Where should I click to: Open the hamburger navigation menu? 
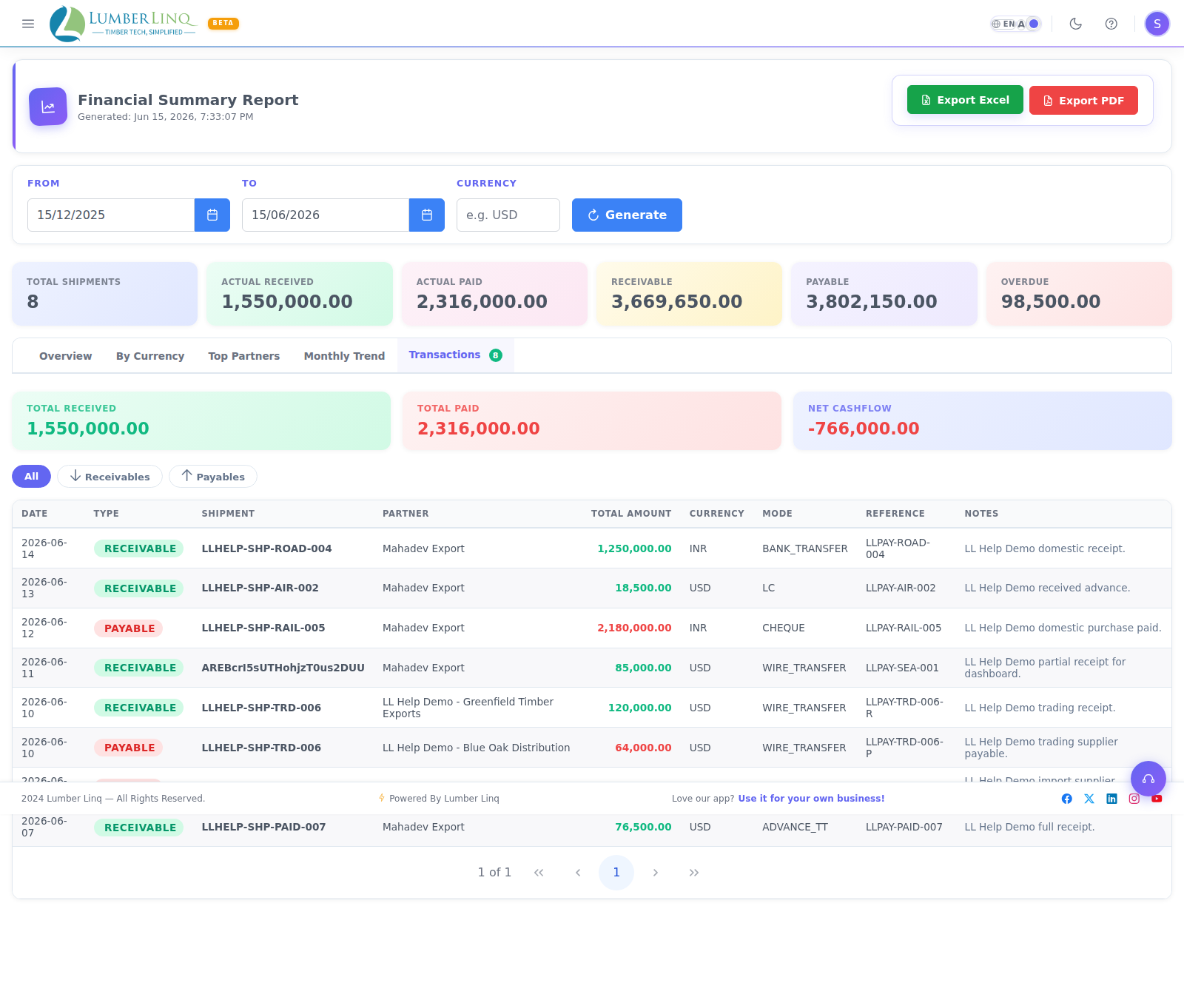[x=28, y=24]
